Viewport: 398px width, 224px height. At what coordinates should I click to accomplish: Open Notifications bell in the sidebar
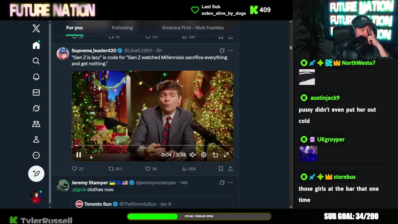[36, 77]
